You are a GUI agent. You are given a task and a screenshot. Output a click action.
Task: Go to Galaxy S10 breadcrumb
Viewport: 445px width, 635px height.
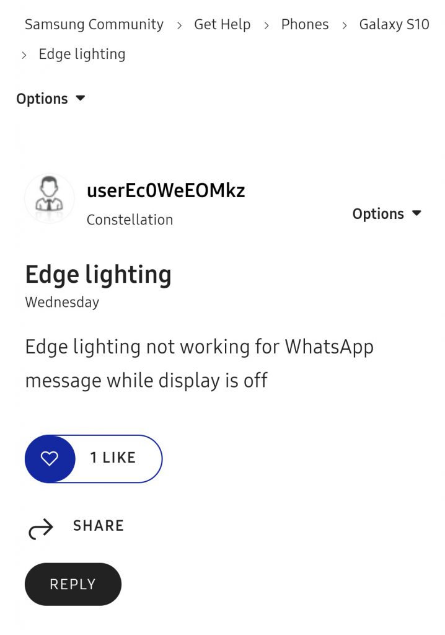coord(394,25)
